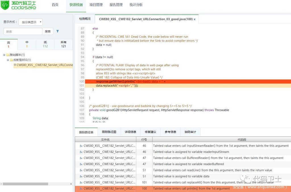Select row 'Tainted value is assigned to variable data'
Screen dimensions: 291x192
click(x=183, y=176)
